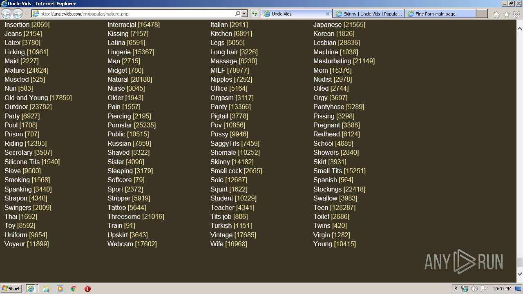Screen dimensions: 523x294
Task: Click the vertical scrollbar thumb
Action: [519, 262]
